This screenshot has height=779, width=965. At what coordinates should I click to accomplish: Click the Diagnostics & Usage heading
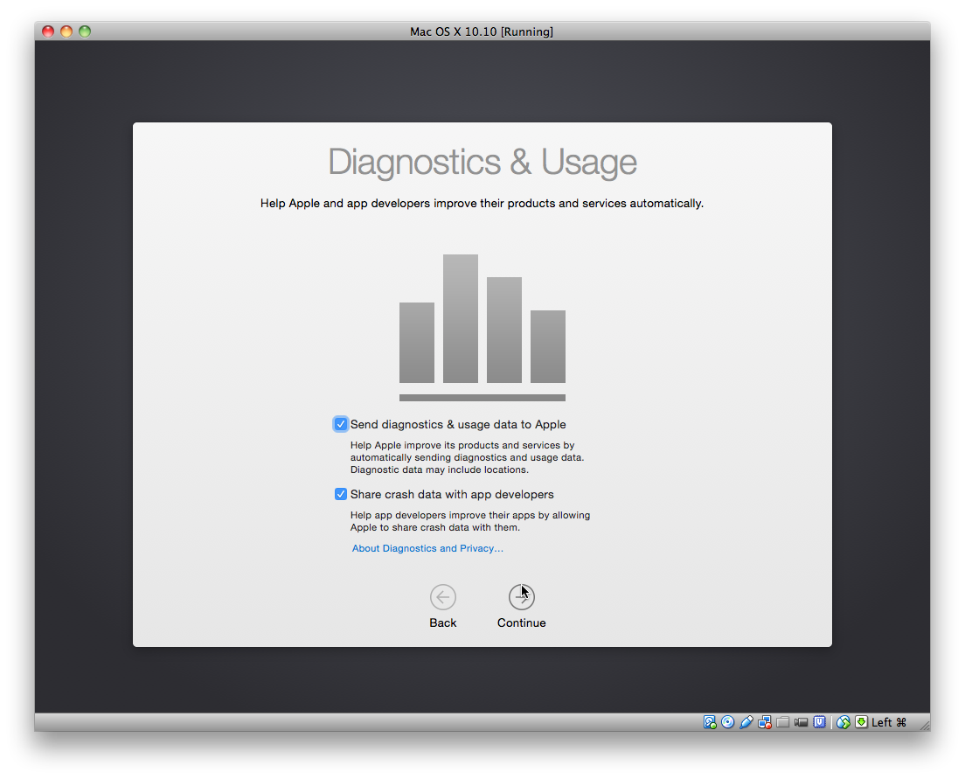(x=482, y=162)
